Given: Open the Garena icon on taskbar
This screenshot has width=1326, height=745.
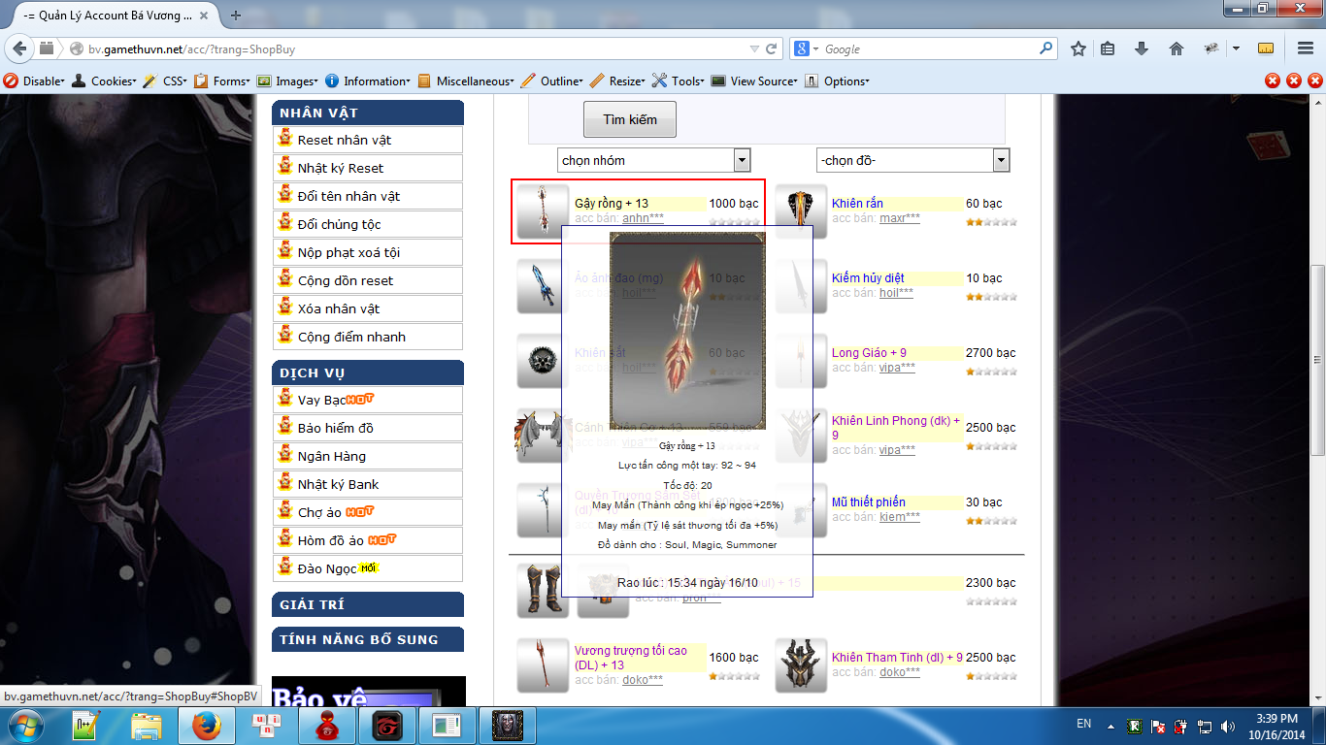Looking at the screenshot, I should click(x=387, y=726).
